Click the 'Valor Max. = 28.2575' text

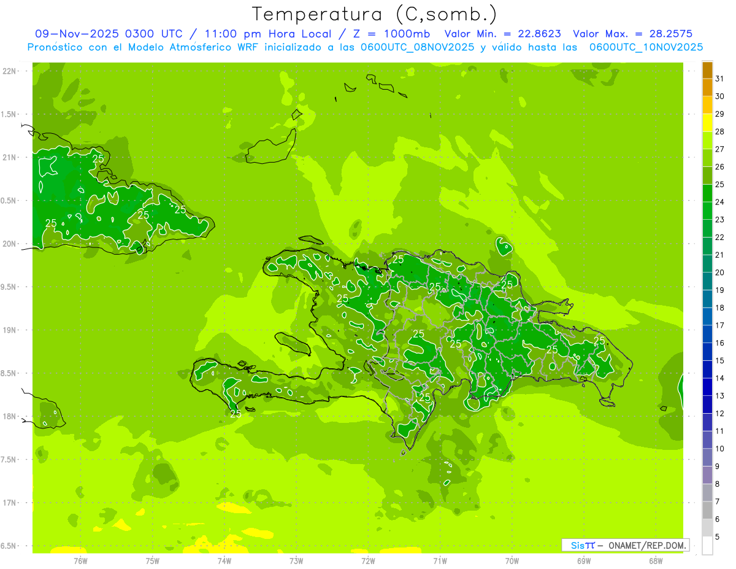[632, 34]
